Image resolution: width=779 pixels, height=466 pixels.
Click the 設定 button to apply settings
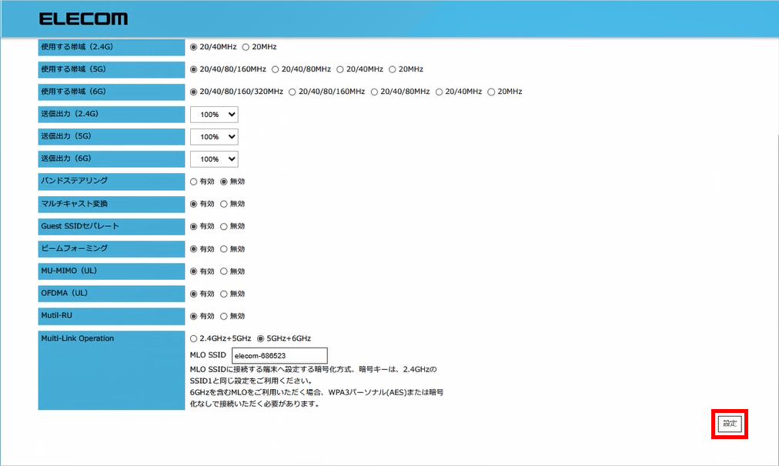(729, 424)
